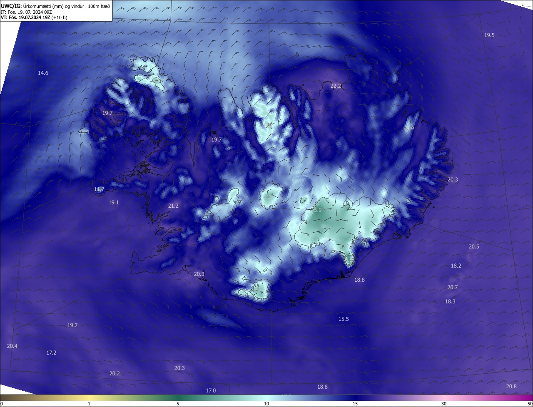Click the 15.5 value label
Viewport: 533px width, 407px height.
tap(344, 319)
